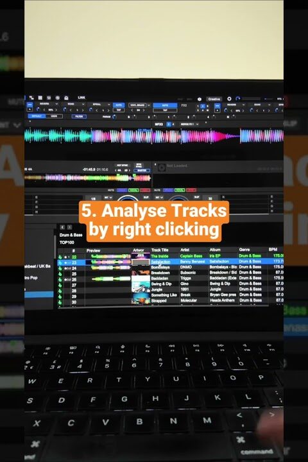Screen dimensions: 308x462
Task: Select the Bombalaya track row
Action: pyautogui.click(x=170, y=267)
